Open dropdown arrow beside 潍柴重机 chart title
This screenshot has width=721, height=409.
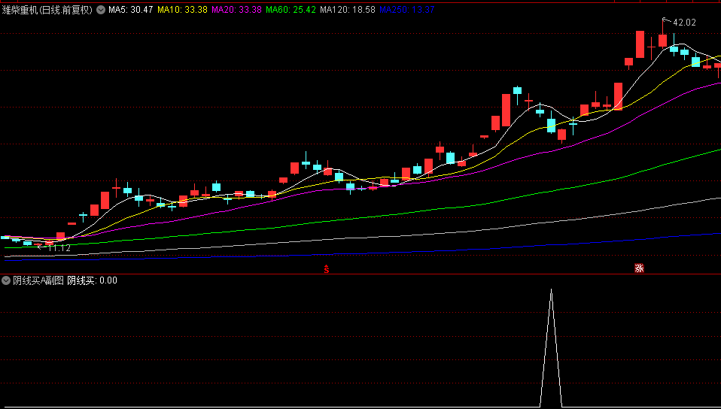(x=101, y=11)
